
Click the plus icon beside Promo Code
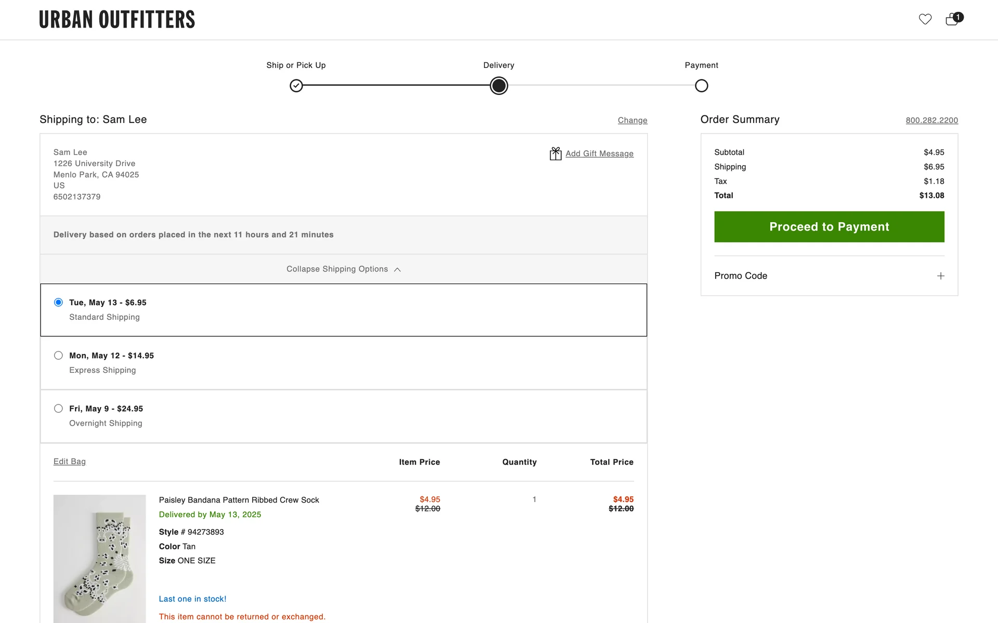[x=940, y=276]
